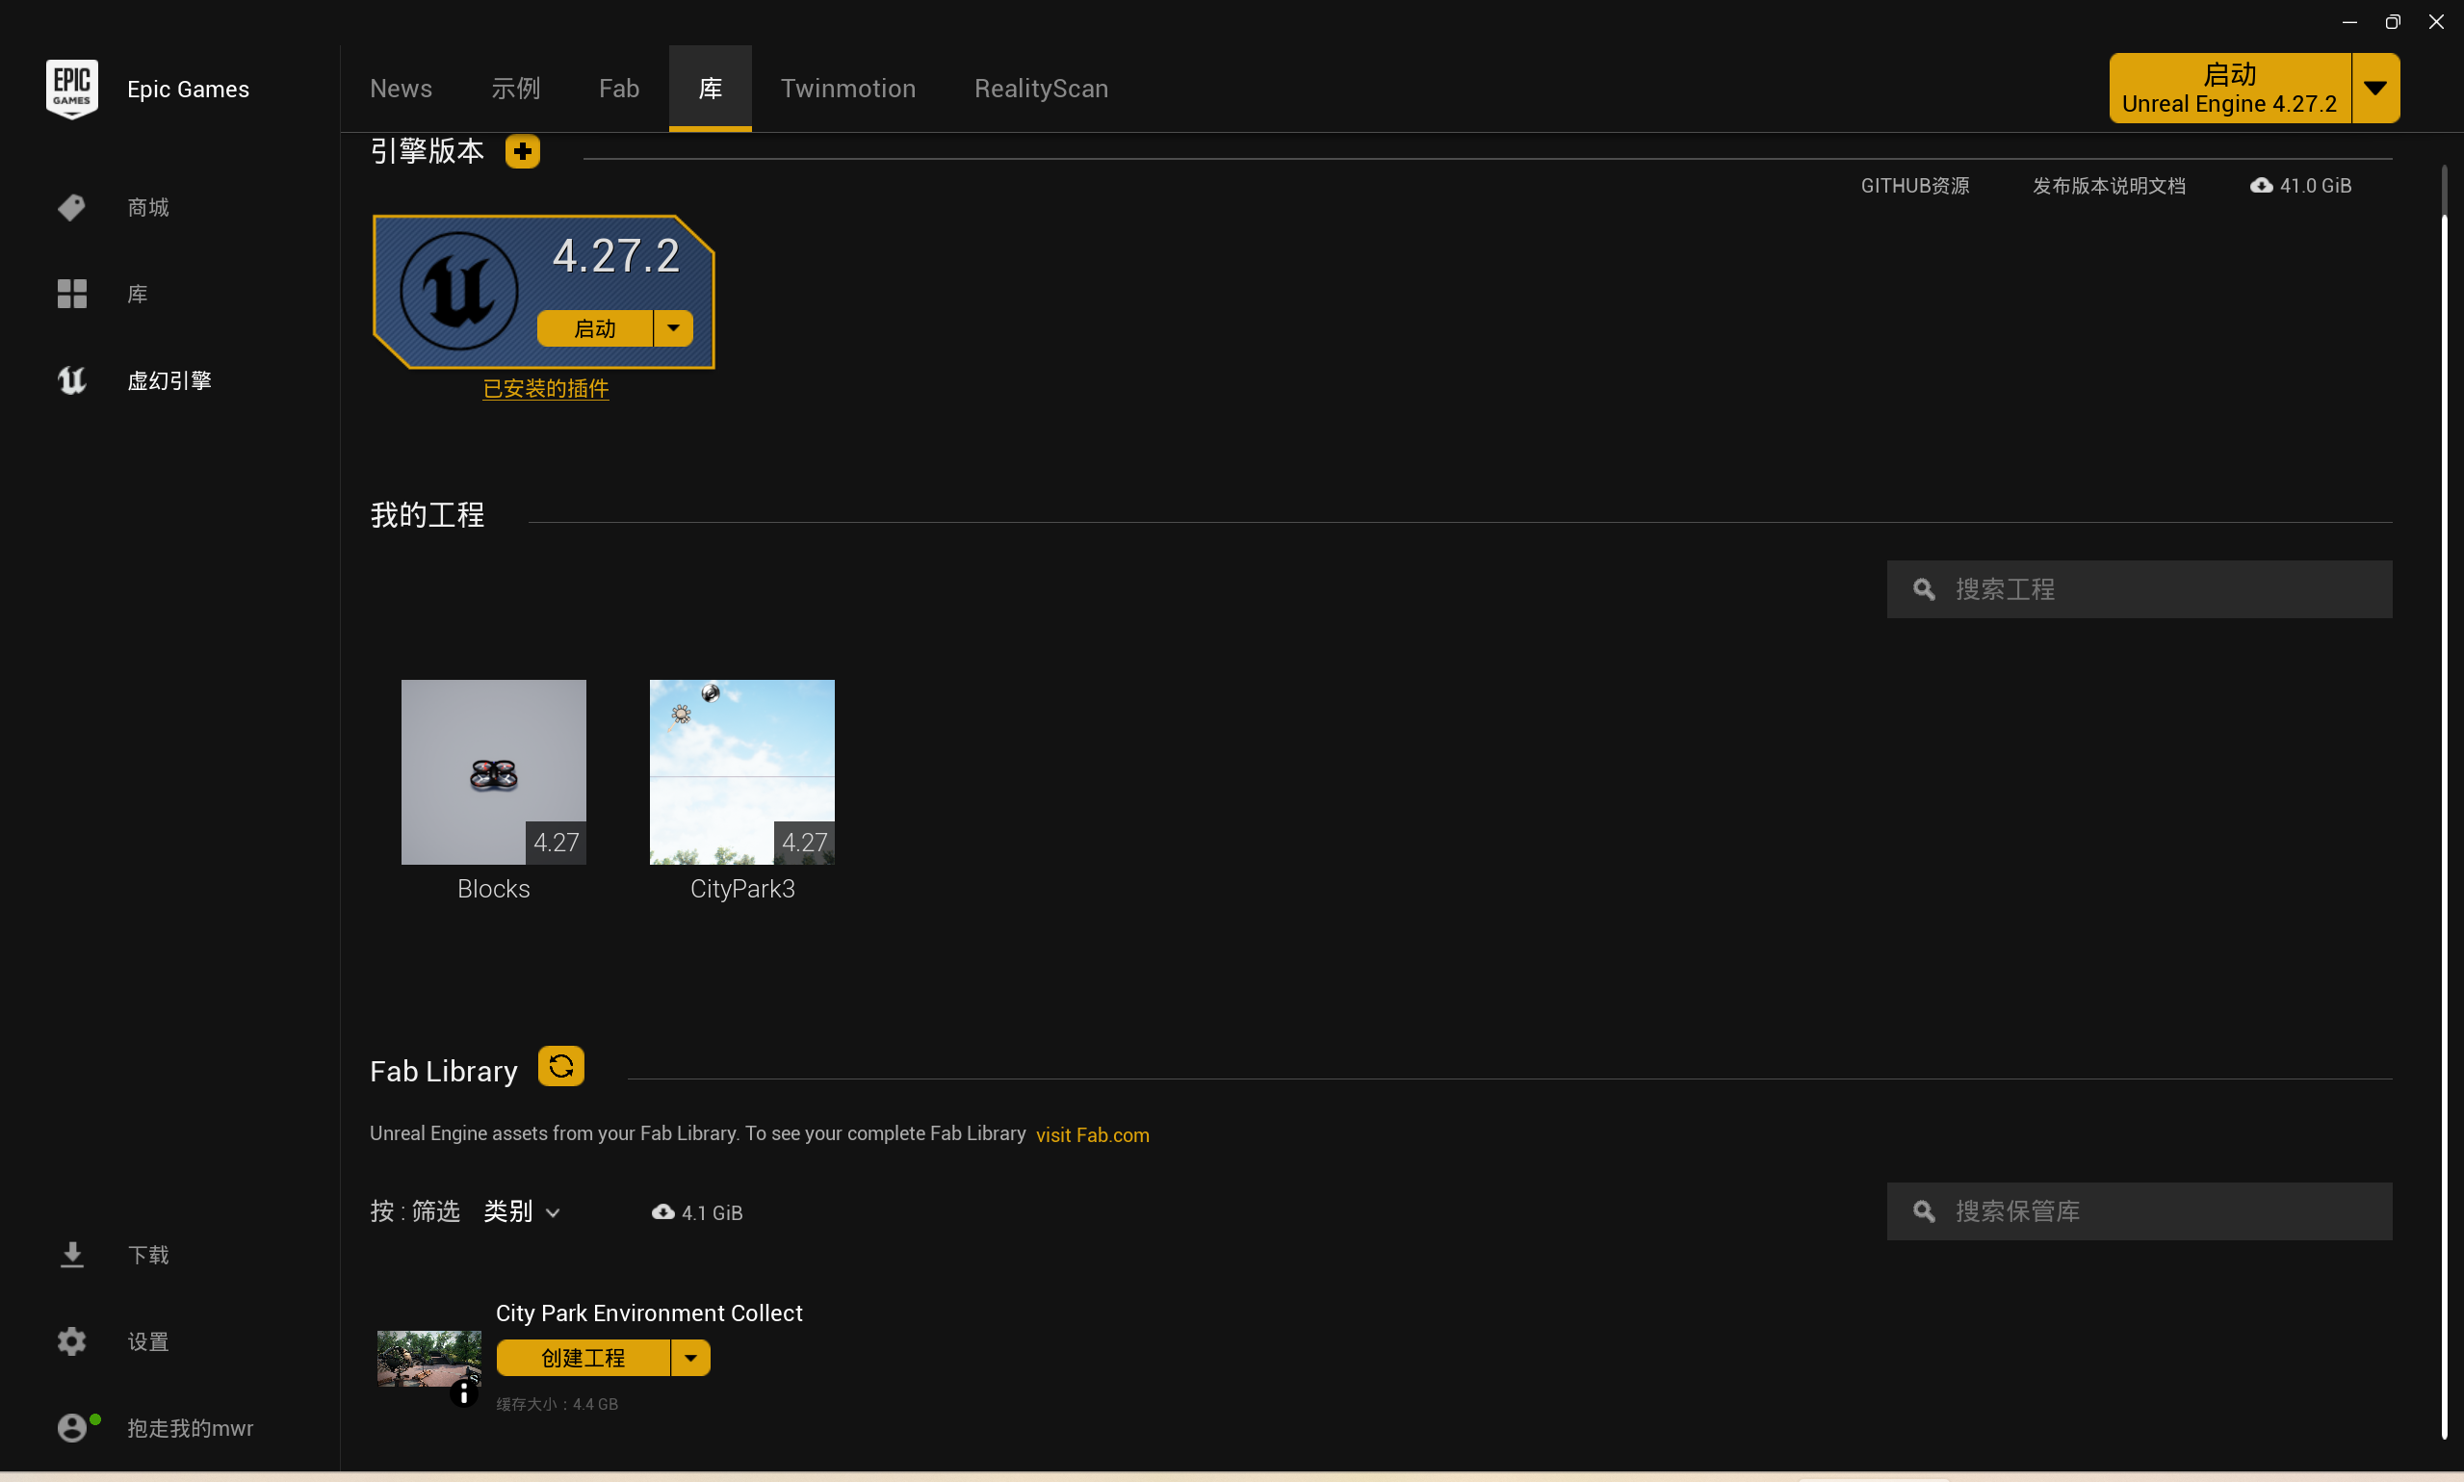Switch to the Fab tab
The width and height of the screenshot is (2464, 1482).
pos(619,89)
